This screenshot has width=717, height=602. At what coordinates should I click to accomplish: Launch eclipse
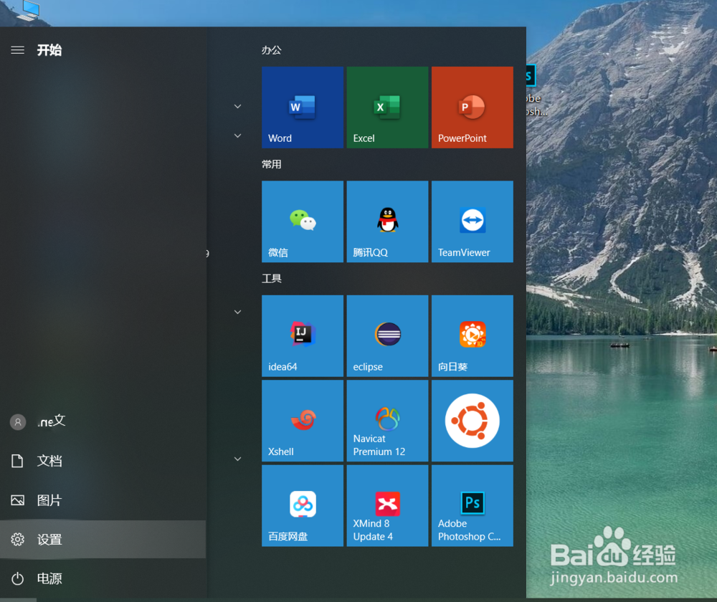click(x=386, y=335)
